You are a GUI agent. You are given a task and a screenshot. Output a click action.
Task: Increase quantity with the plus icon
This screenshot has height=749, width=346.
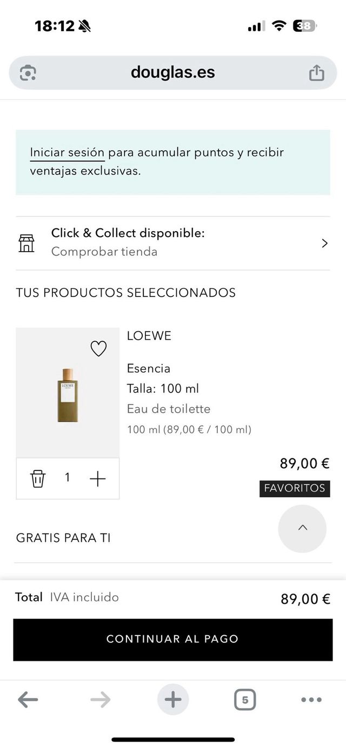[98, 478]
